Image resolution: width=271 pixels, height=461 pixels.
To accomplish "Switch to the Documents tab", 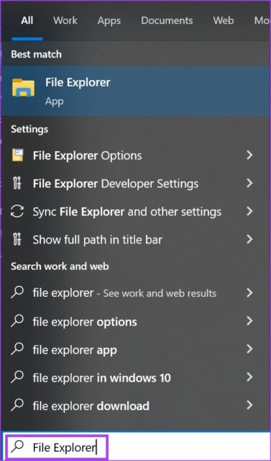I will point(167,21).
